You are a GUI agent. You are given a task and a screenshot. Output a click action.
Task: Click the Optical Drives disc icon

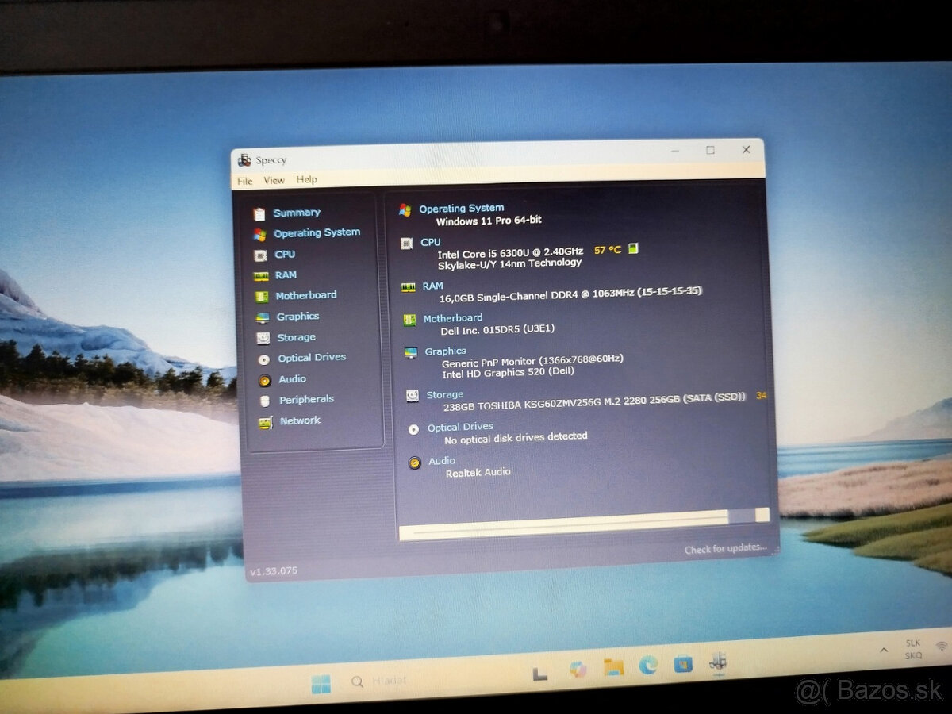[x=263, y=357]
